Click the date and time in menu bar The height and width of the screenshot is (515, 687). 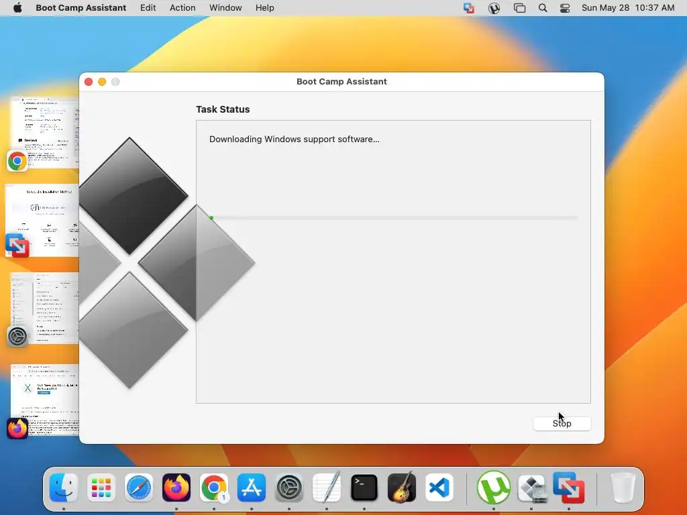pos(628,8)
